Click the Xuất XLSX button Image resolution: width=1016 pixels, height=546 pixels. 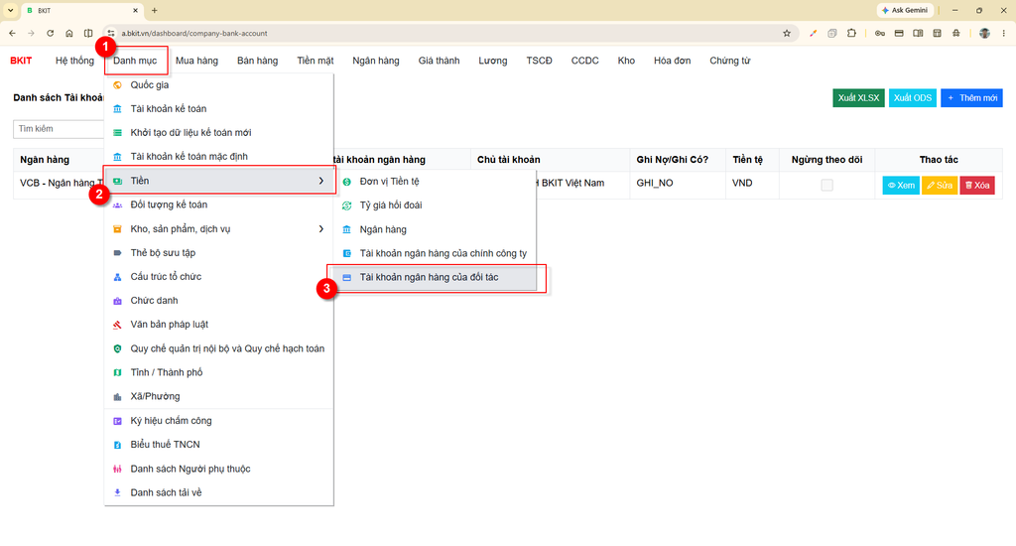tap(858, 98)
